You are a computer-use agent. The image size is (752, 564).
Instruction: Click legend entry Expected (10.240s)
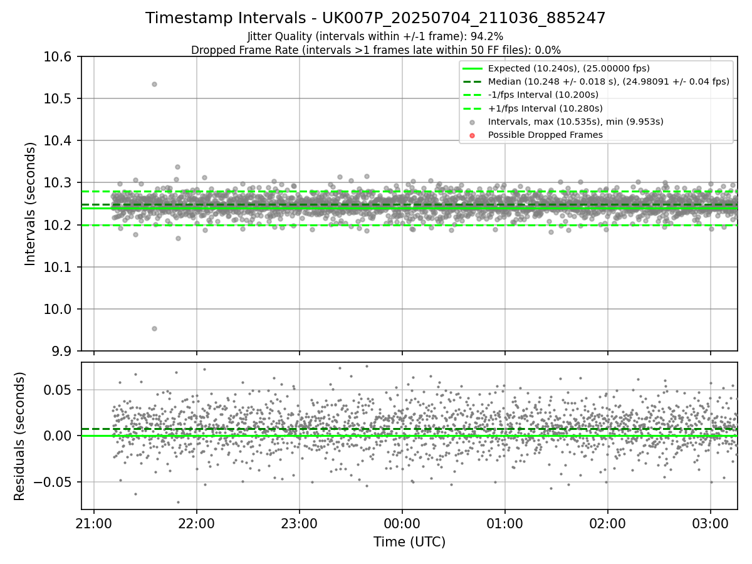pos(568,68)
